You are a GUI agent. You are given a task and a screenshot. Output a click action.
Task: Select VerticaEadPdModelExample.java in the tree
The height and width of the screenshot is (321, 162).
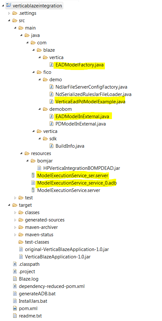pyautogui.click(x=90, y=101)
